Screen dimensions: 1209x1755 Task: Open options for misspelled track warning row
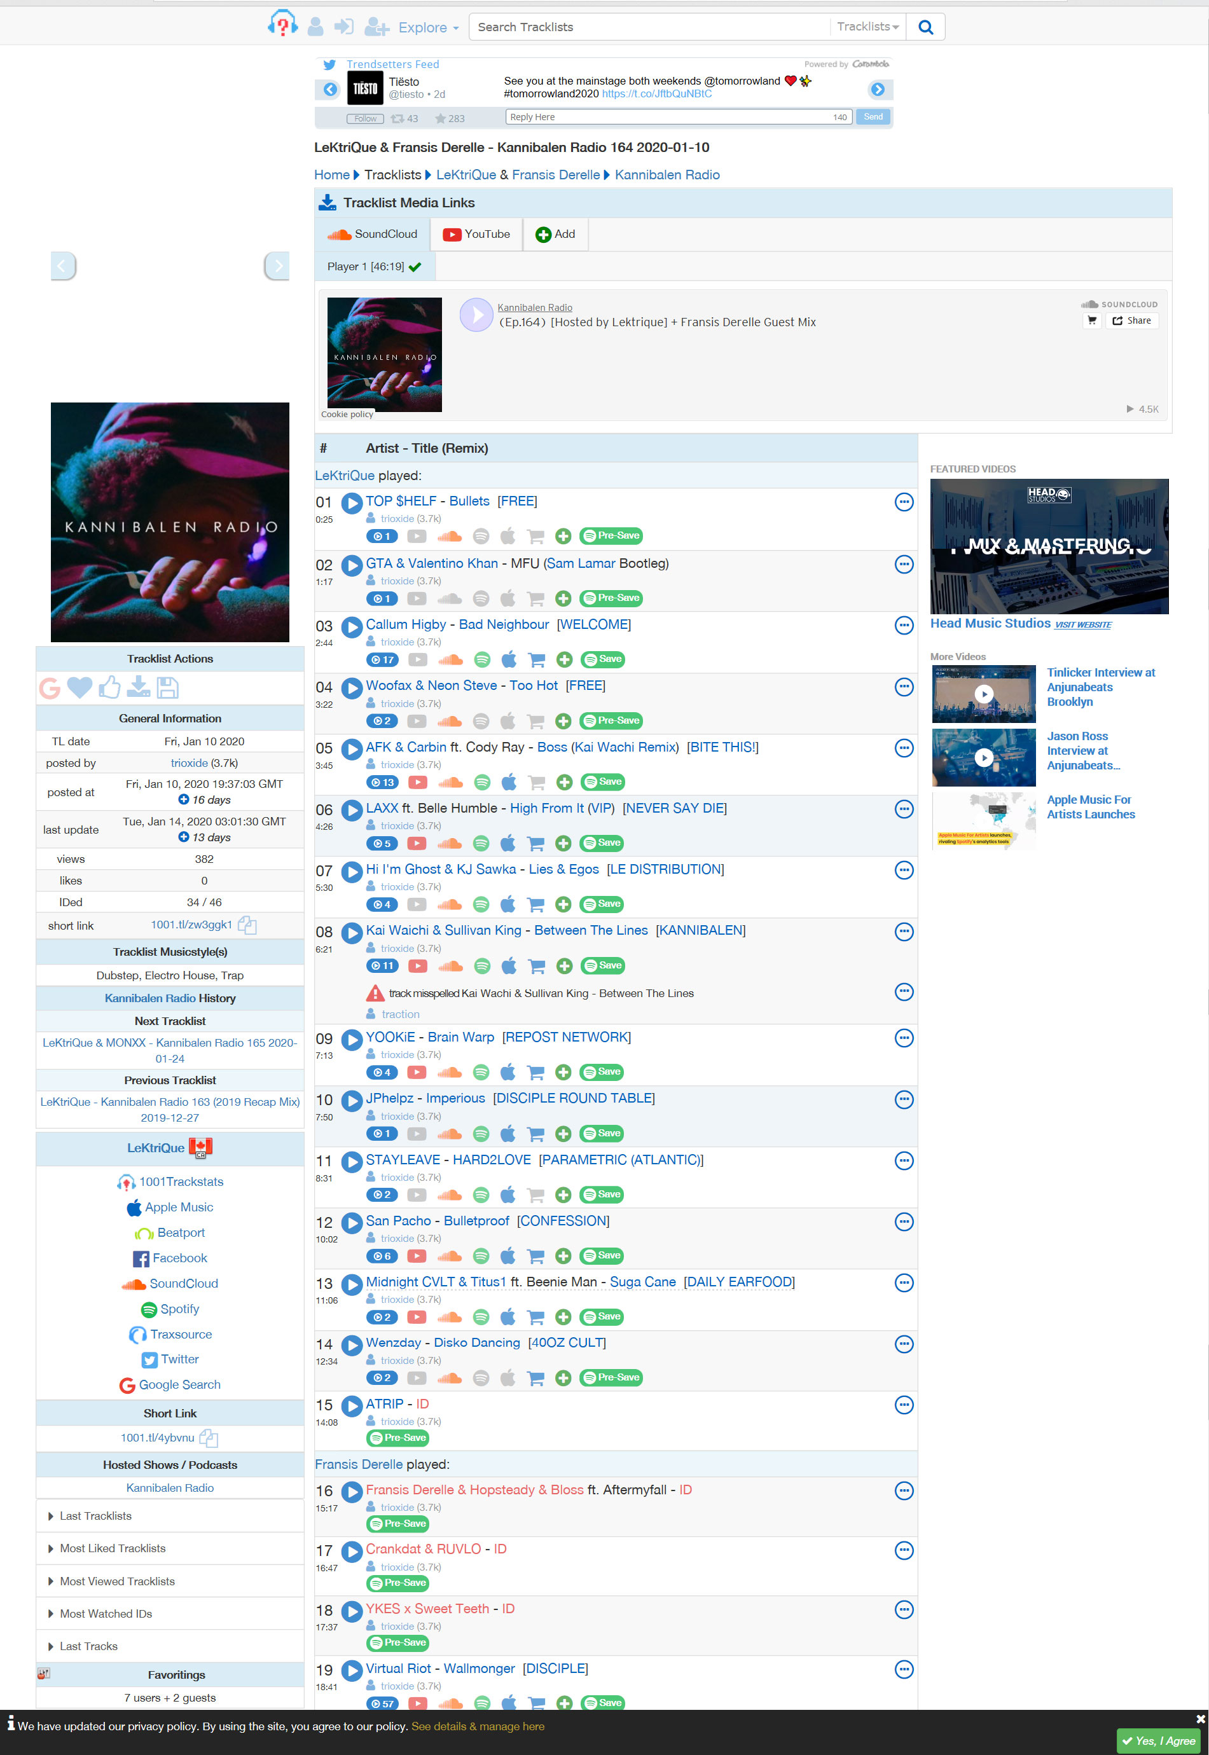coord(904,992)
